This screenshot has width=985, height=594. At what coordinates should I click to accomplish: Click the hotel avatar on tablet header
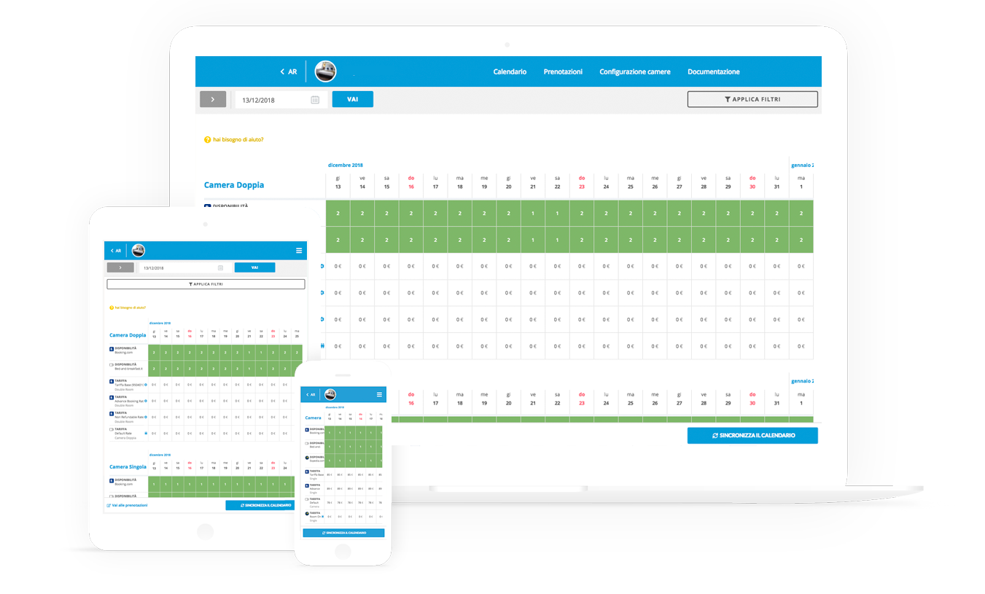(x=138, y=251)
